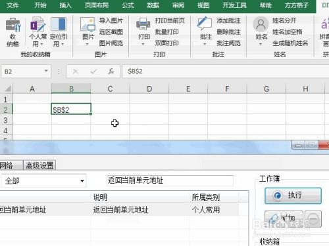
Task: Click 批注阅览
Action: click(228, 43)
